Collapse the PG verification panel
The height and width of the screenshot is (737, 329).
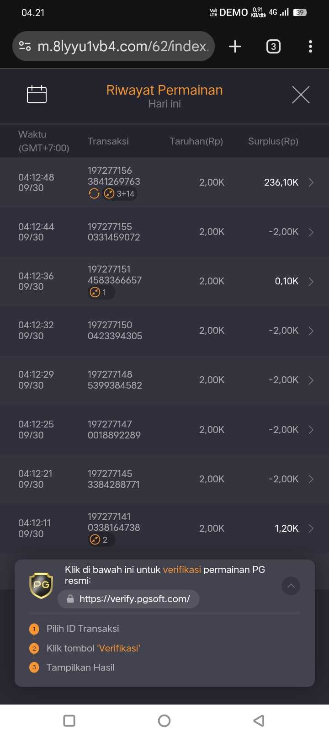pos(291,586)
